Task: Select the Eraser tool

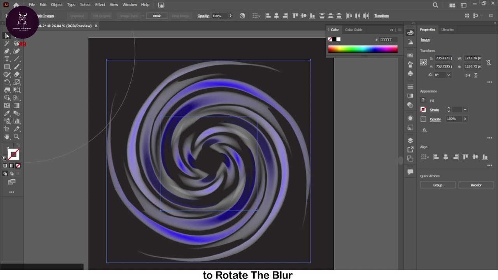Action: pyautogui.click(x=17, y=75)
